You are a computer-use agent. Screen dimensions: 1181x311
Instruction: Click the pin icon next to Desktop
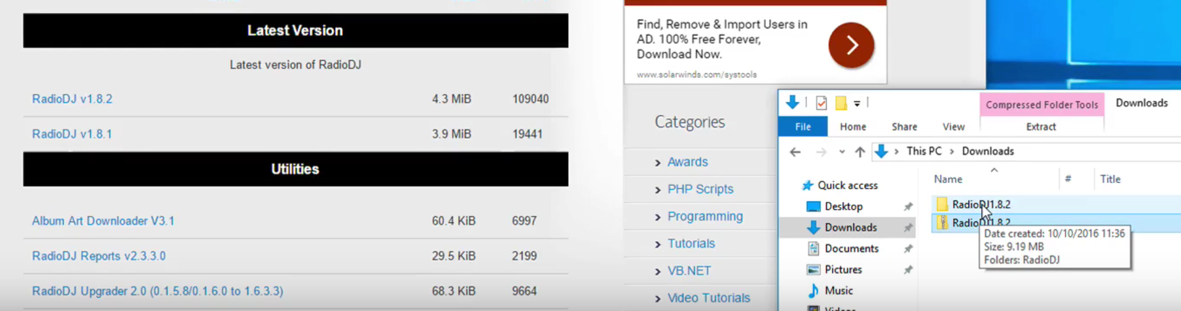(x=908, y=206)
